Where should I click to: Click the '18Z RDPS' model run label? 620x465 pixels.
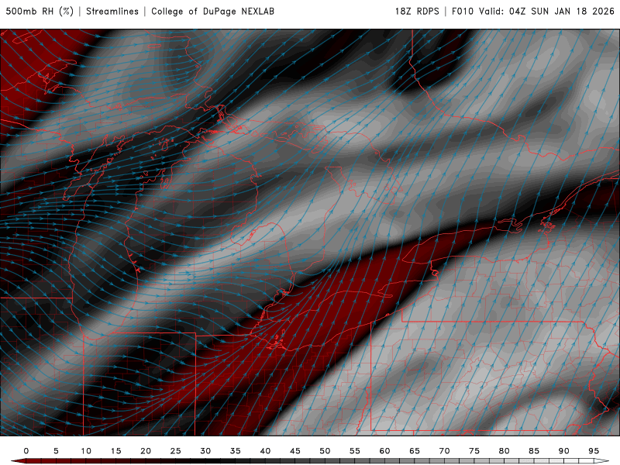pyautogui.click(x=417, y=12)
